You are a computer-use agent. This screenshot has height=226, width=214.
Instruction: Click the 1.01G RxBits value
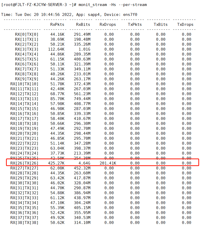click(84, 49)
